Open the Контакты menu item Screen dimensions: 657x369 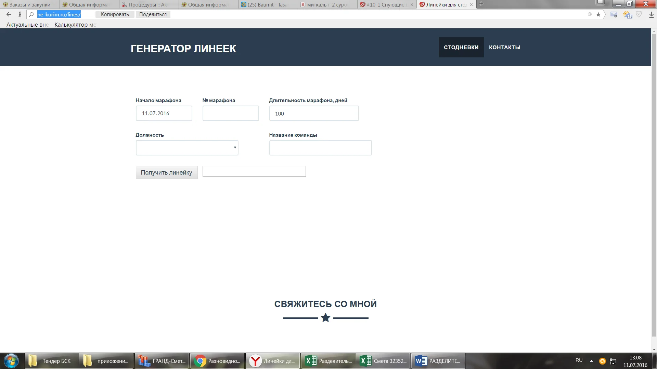pos(504,47)
